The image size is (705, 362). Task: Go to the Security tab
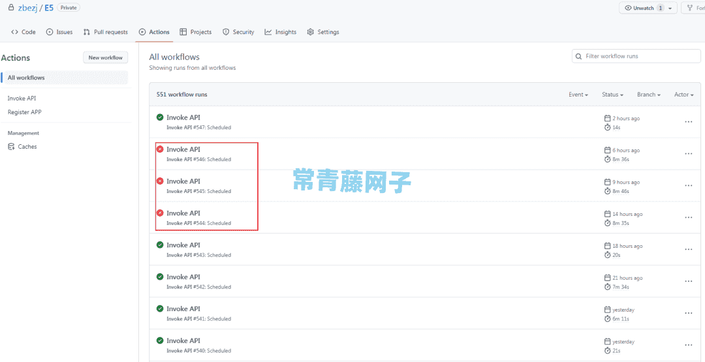[x=239, y=32]
